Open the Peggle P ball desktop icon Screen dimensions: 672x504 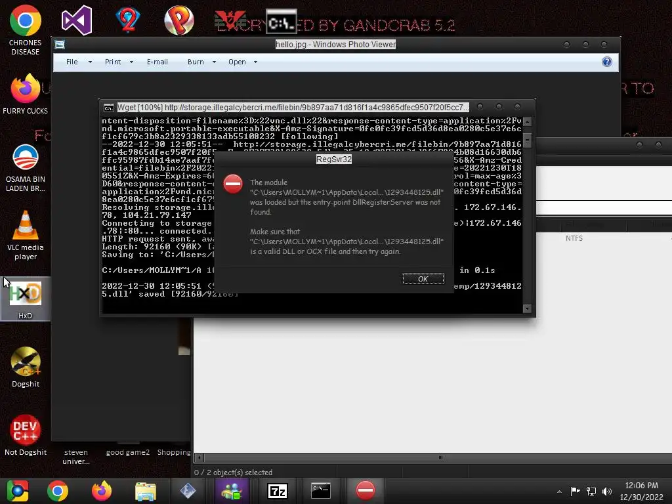click(178, 20)
